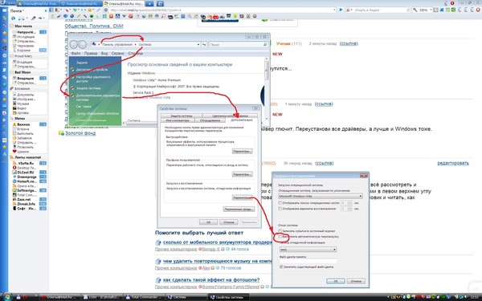Open the default operating system dropdown

[x=321, y=196]
